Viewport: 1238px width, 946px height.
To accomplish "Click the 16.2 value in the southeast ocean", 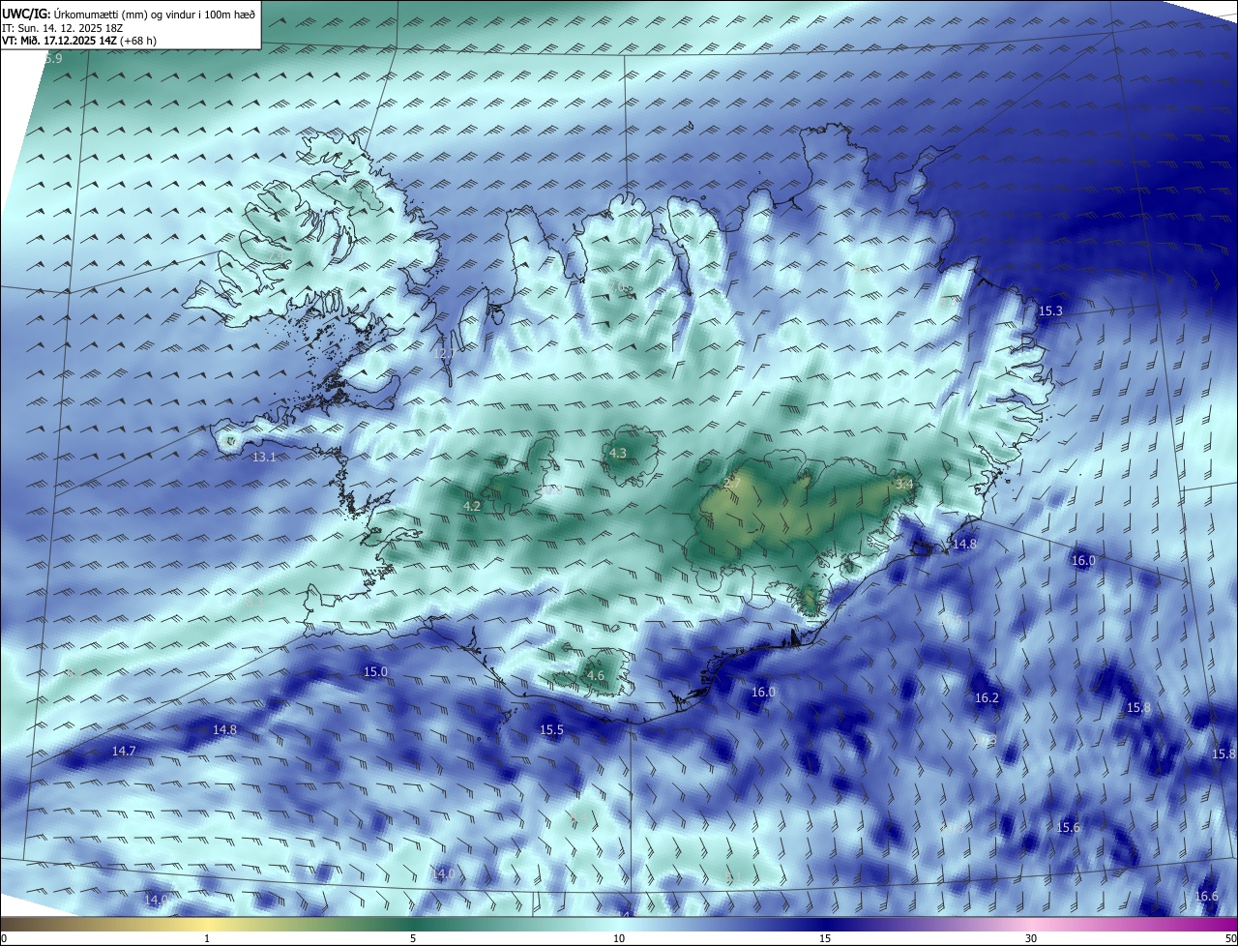I will [987, 697].
